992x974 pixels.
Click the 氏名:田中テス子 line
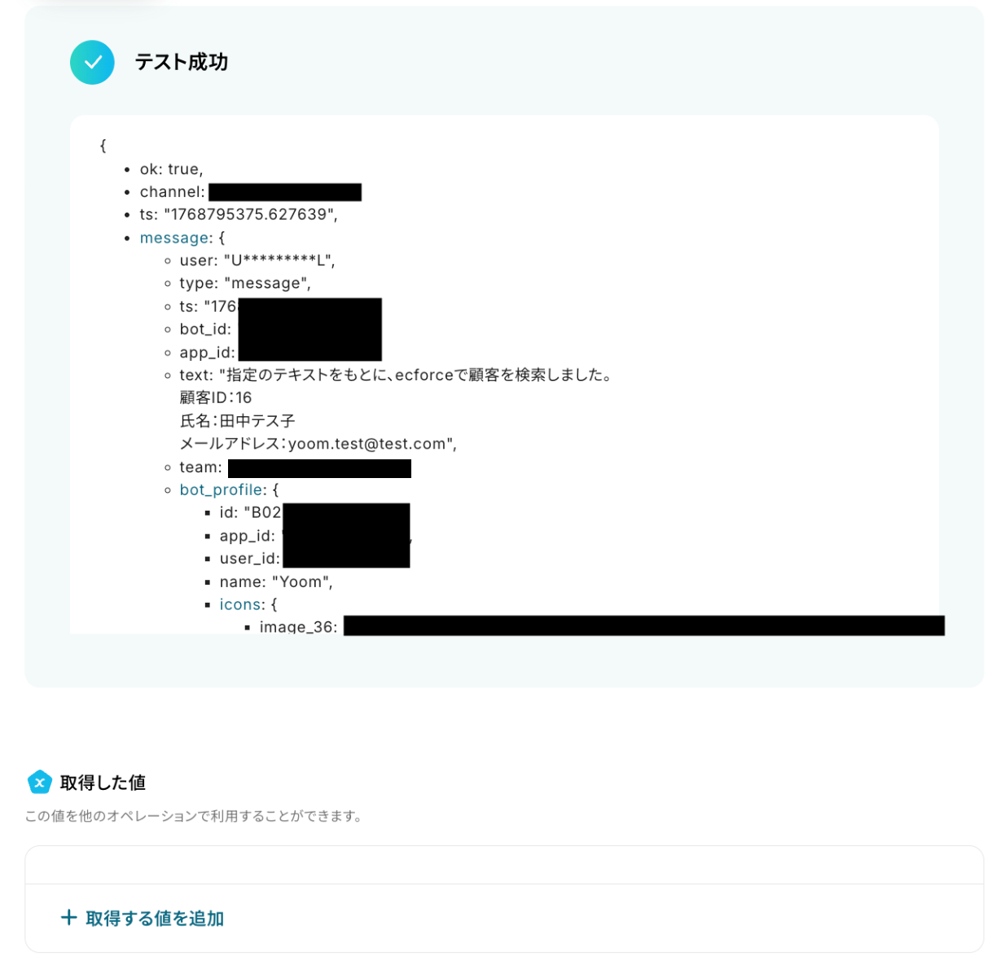pos(237,421)
